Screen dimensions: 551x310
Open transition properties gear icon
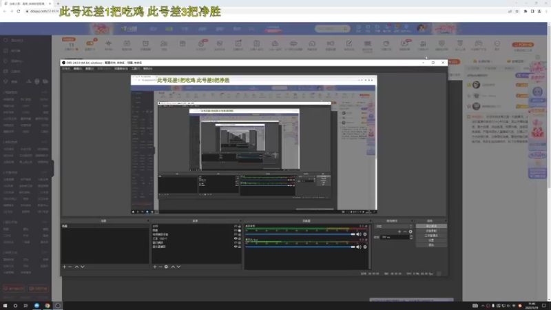[410, 231]
